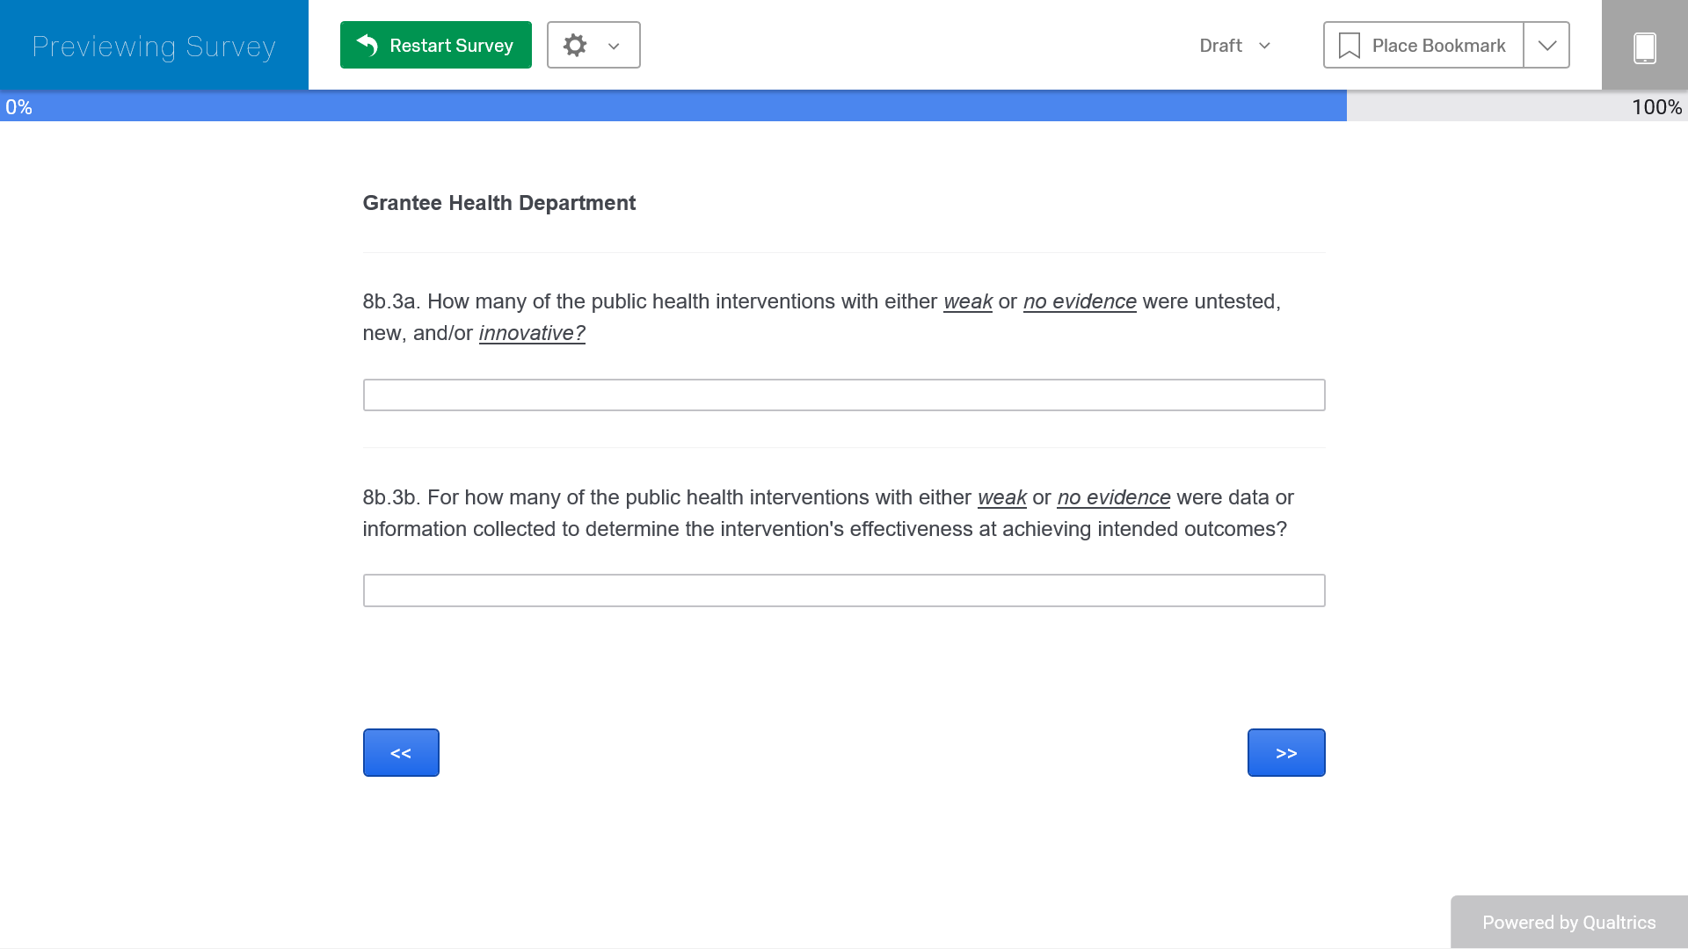The image size is (1688, 949).
Task: Click underlined 'innovative?' term
Action: click(x=532, y=333)
